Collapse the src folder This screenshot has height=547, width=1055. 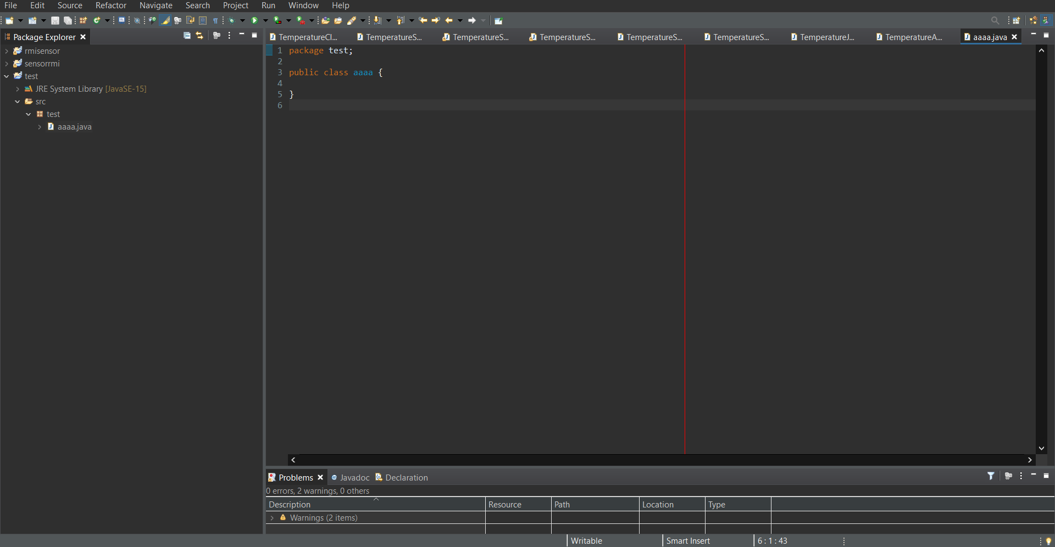18,102
